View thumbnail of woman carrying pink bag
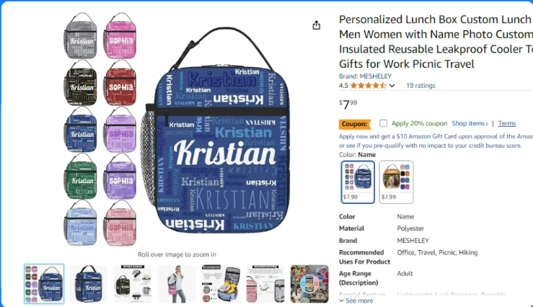533x307 pixels. pos(177,283)
